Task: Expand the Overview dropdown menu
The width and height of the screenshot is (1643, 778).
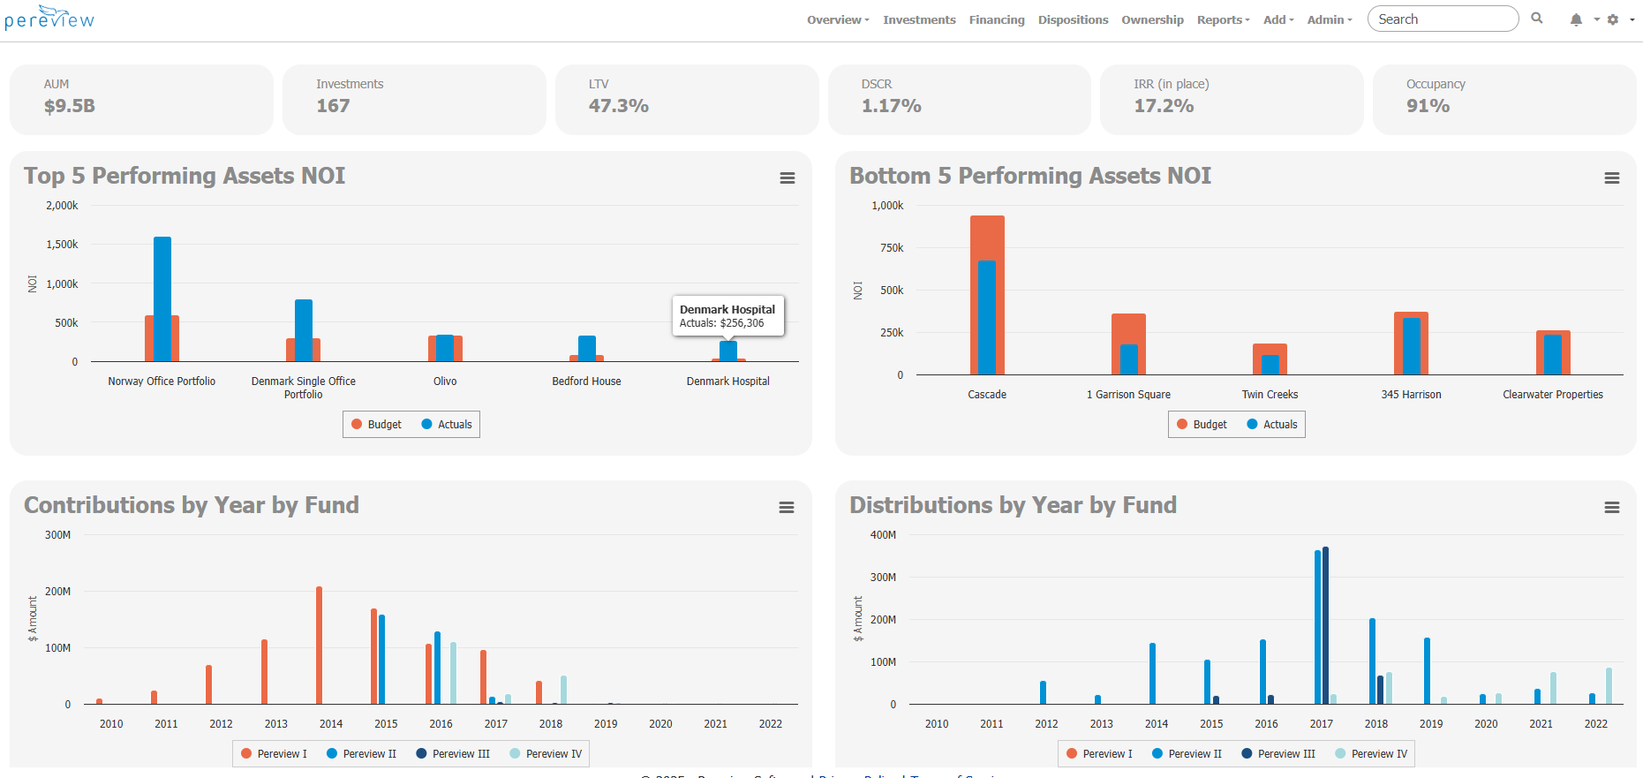Action: 837,19
